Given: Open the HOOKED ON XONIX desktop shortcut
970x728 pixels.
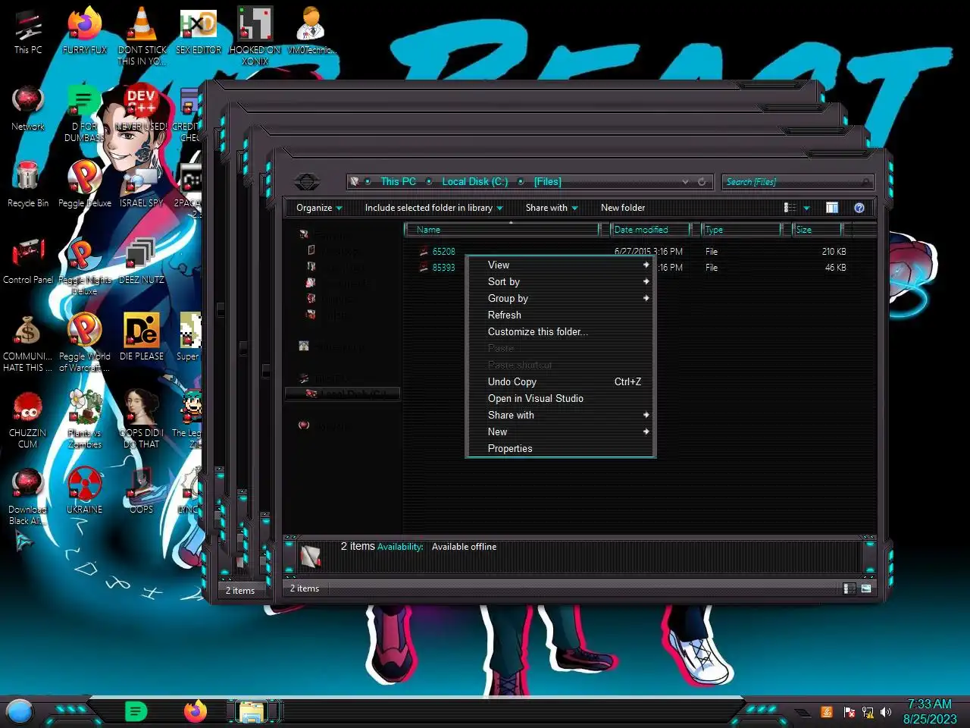Looking at the screenshot, I should point(255,34).
